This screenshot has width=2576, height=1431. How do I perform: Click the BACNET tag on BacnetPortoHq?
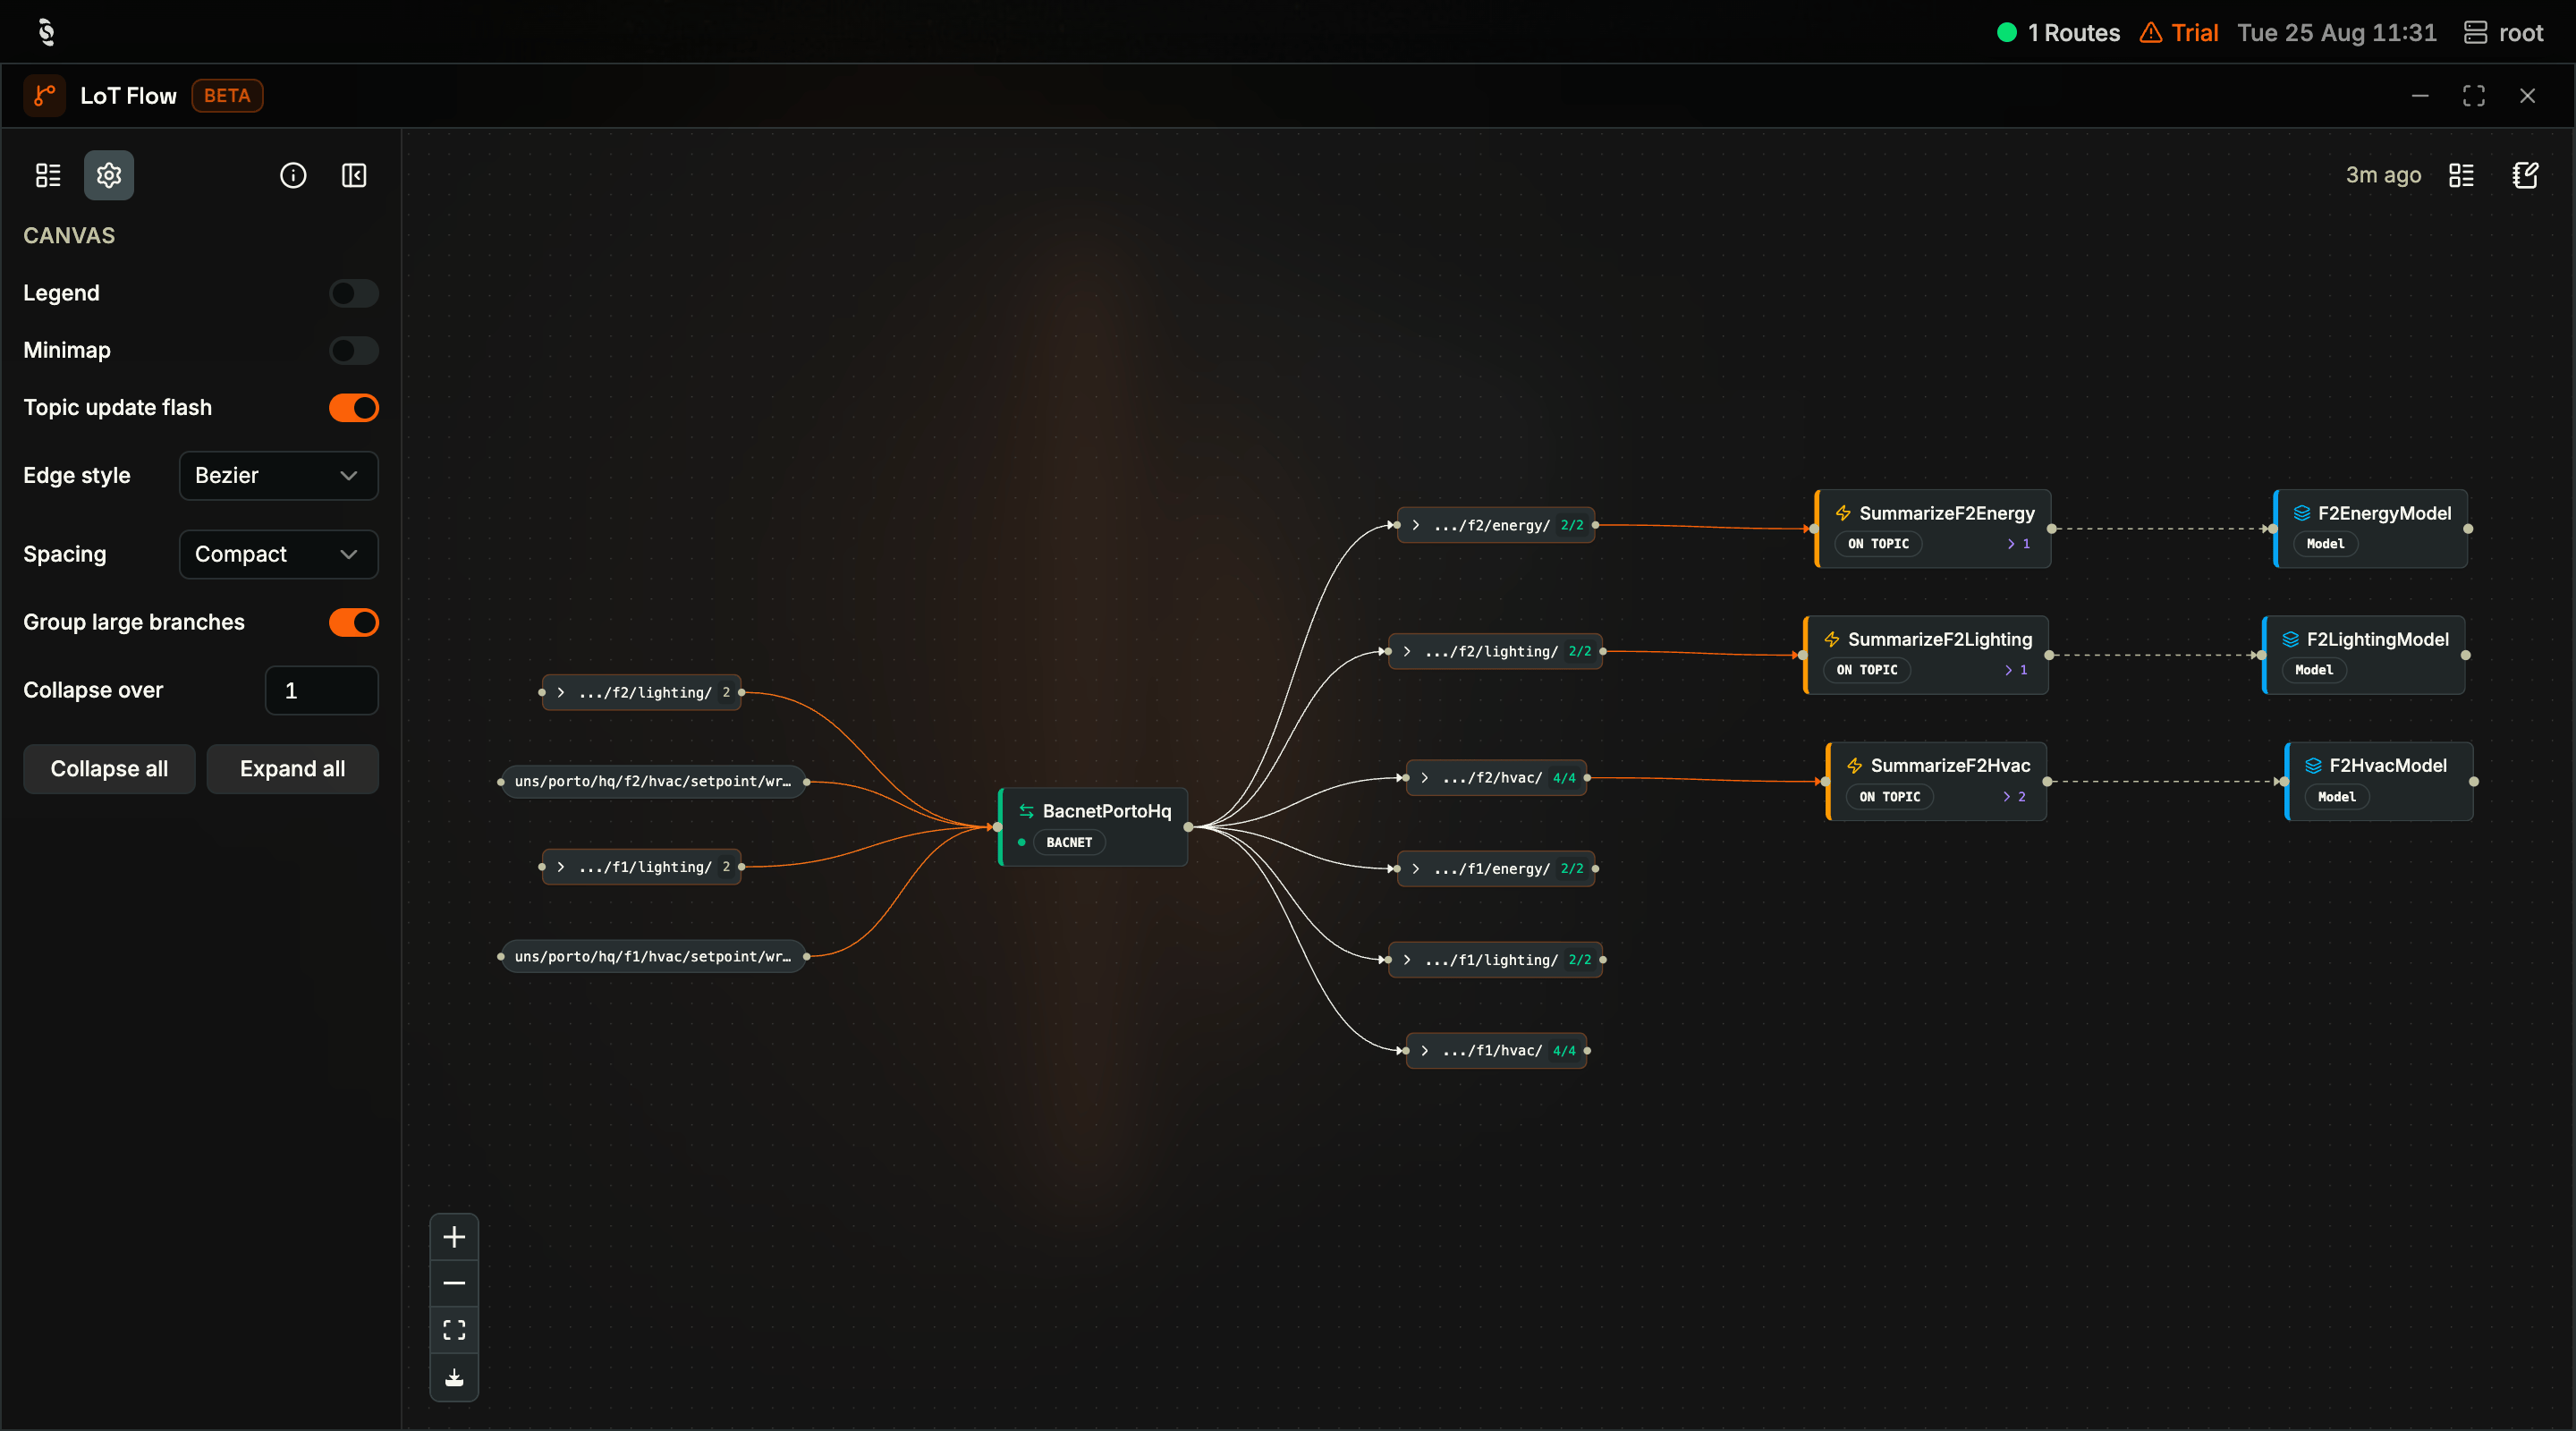[1068, 843]
